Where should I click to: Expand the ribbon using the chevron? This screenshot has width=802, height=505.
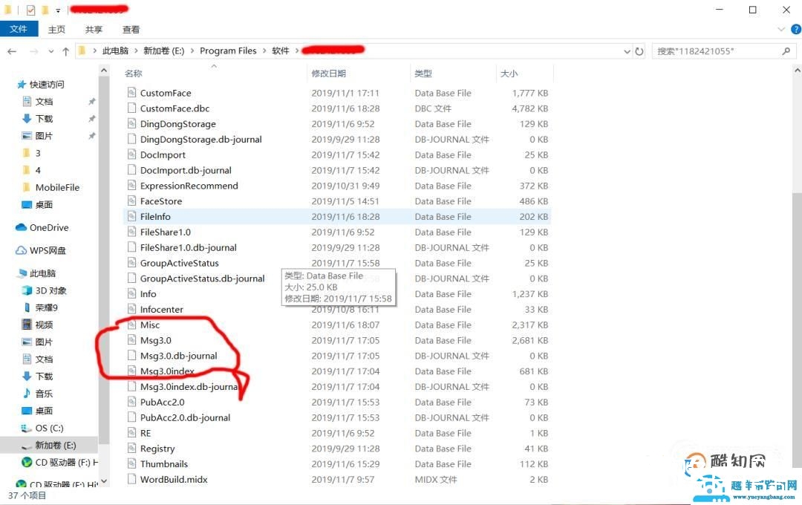780,29
